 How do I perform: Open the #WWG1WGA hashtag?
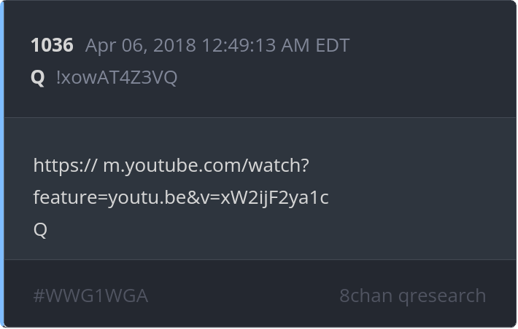(90, 296)
